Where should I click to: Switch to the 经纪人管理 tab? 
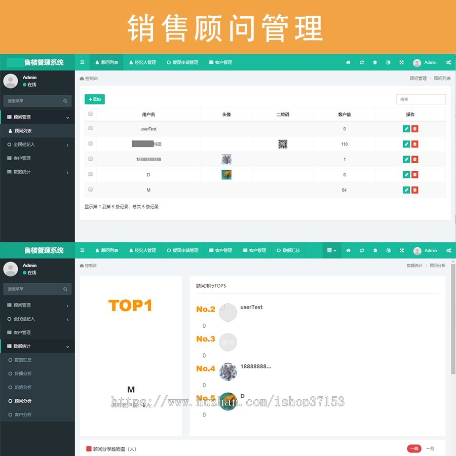[142, 62]
